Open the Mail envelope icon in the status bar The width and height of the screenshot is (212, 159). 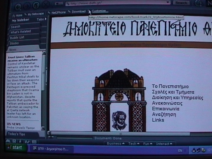pyautogui.click(x=14, y=141)
